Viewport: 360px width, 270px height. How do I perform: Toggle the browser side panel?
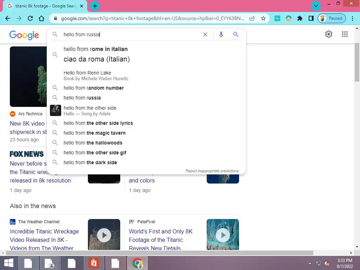[311, 18]
